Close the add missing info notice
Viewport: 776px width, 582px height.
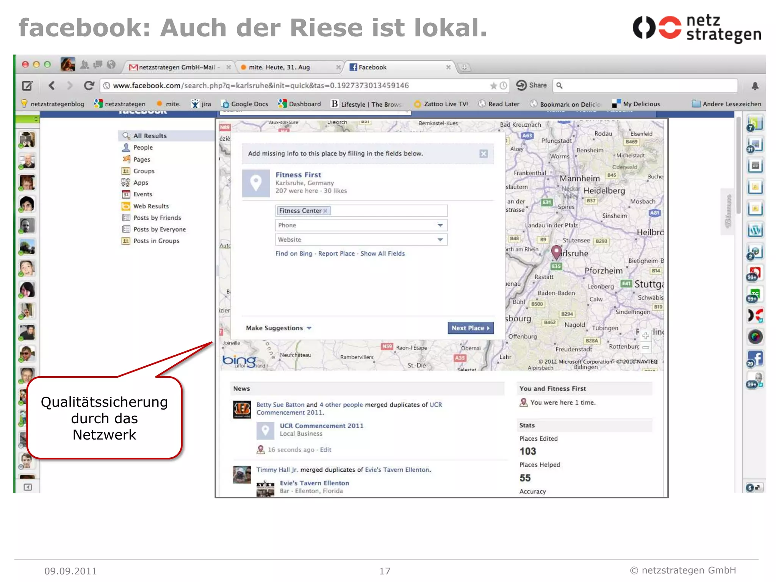coord(483,153)
